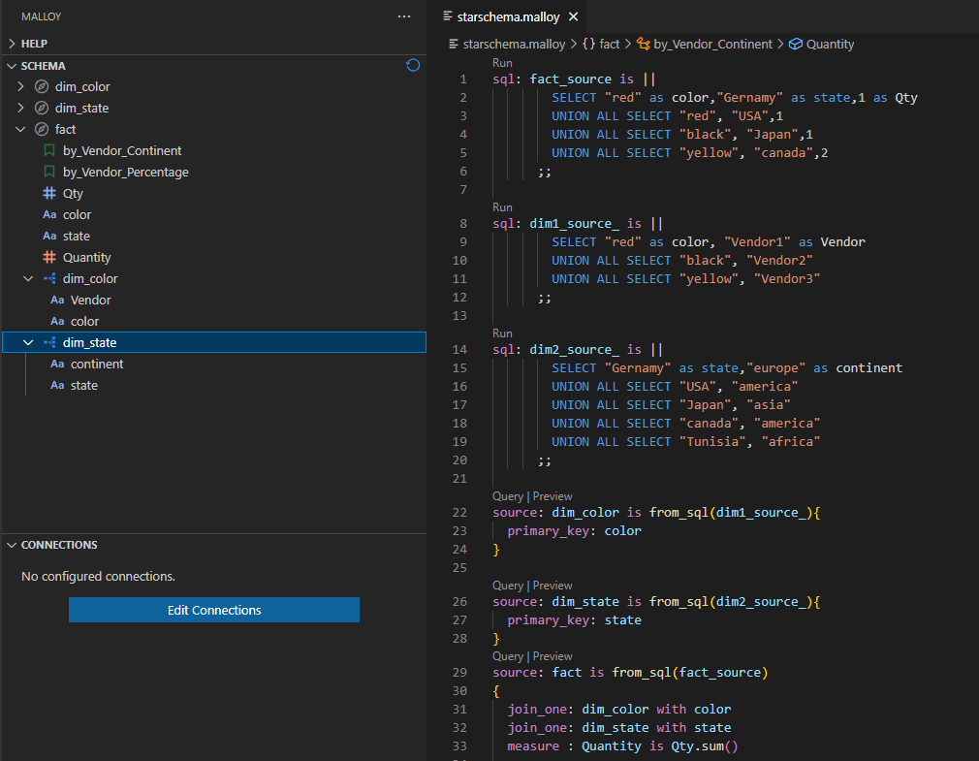Collapse the joined dim_color node under fact
The width and height of the screenshot is (979, 761).
click(28, 279)
